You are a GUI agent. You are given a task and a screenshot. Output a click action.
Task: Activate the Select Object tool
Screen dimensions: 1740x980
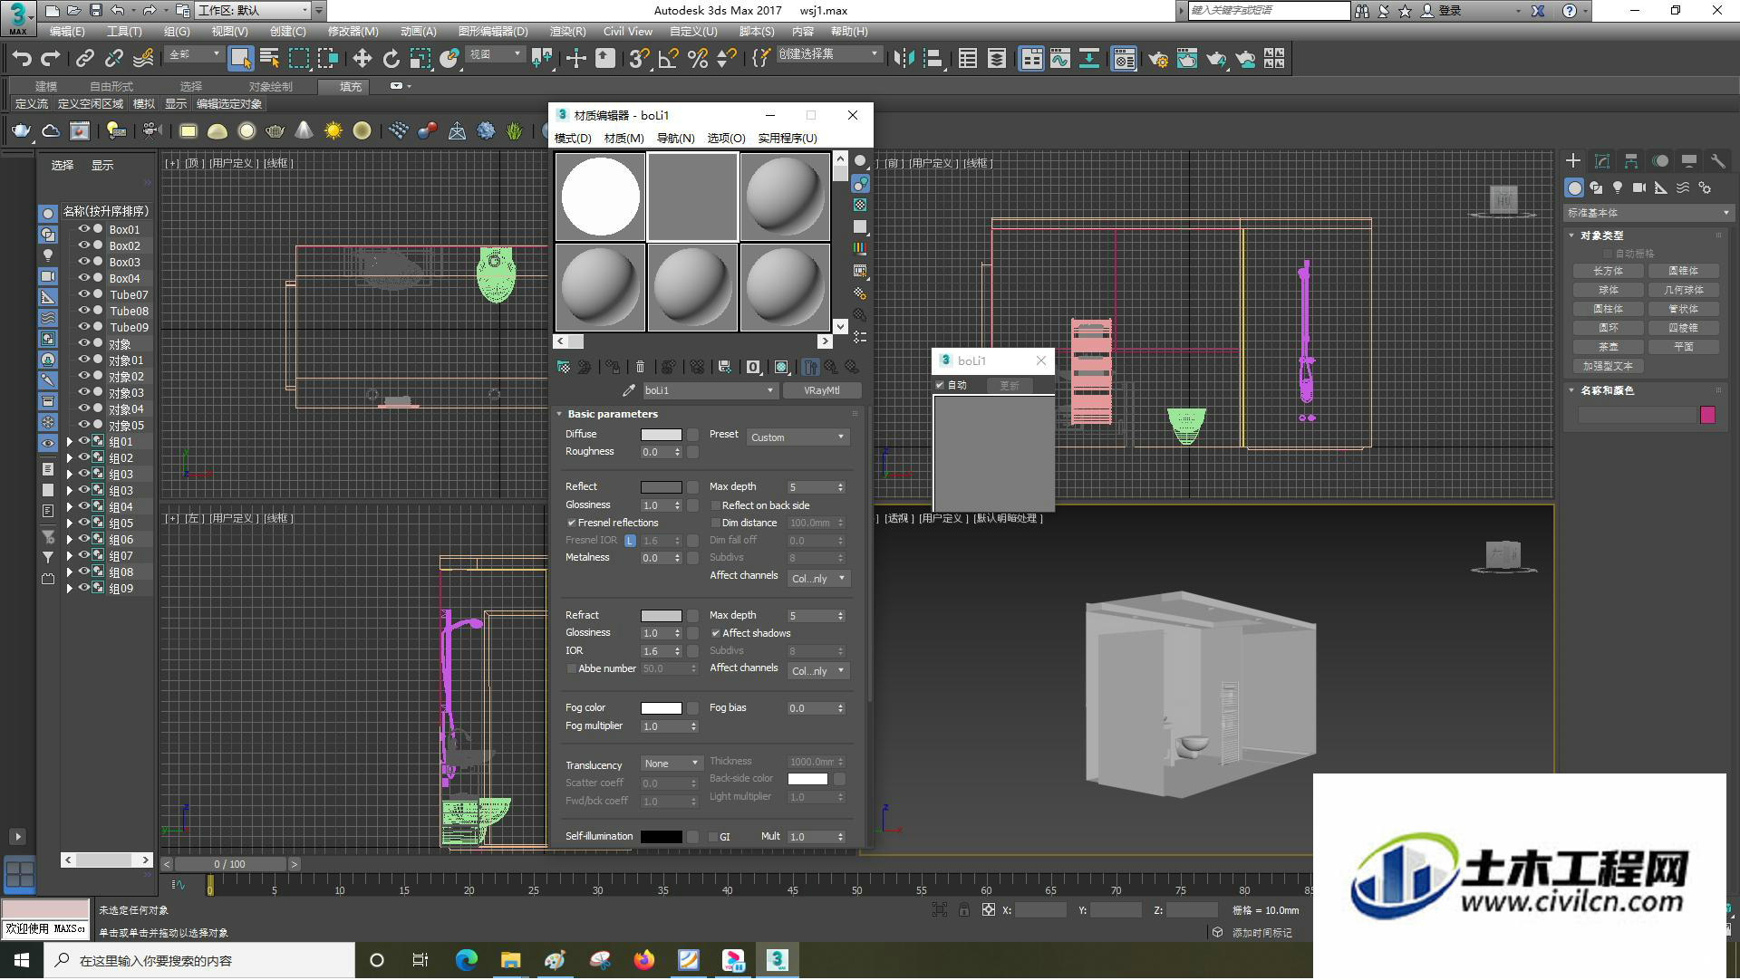pos(240,59)
